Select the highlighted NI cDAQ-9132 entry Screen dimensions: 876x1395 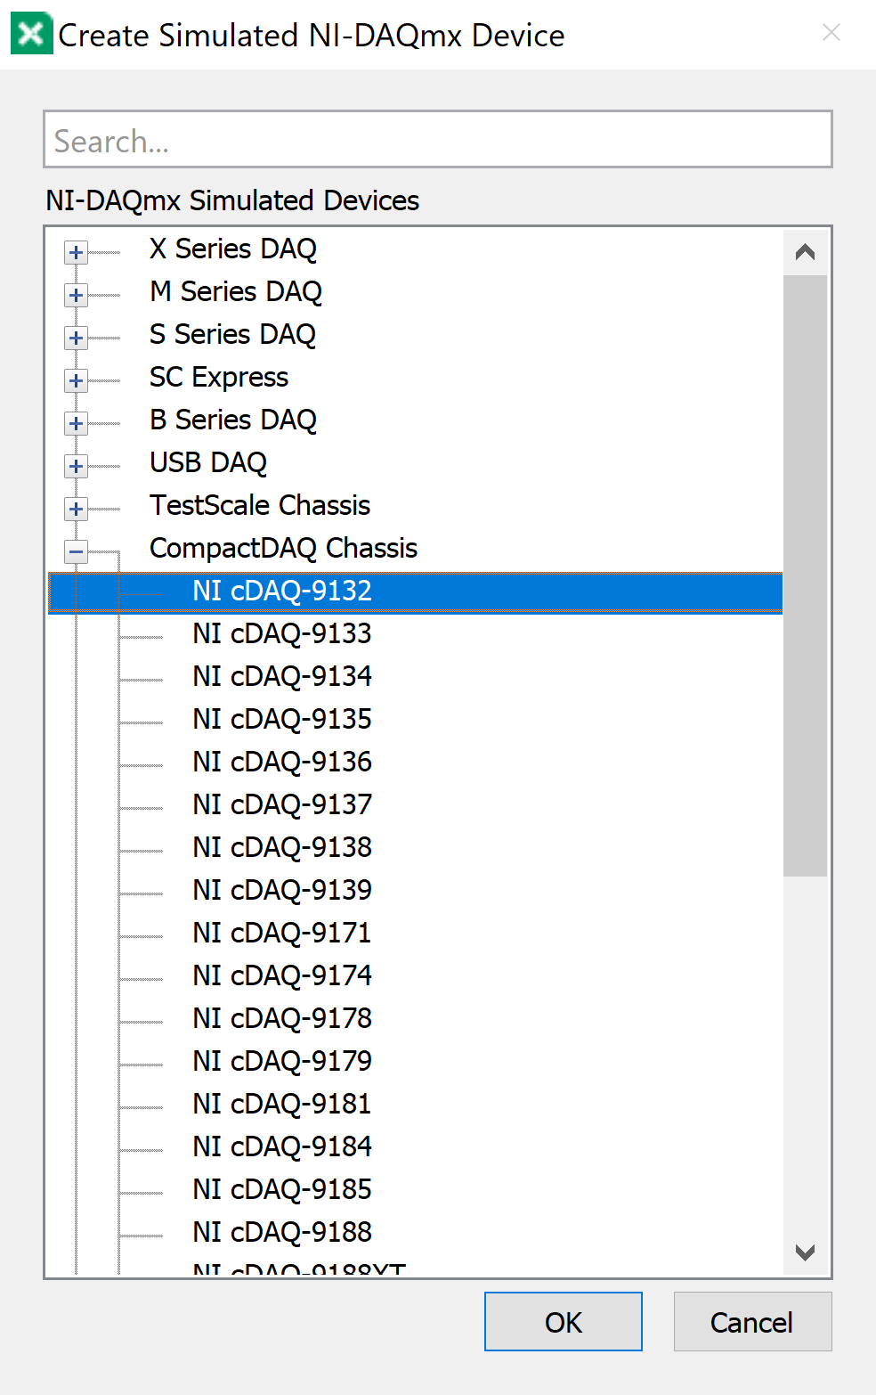[281, 591]
